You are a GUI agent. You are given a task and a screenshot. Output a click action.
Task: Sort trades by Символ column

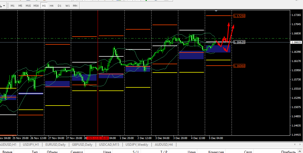(x=77, y=152)
